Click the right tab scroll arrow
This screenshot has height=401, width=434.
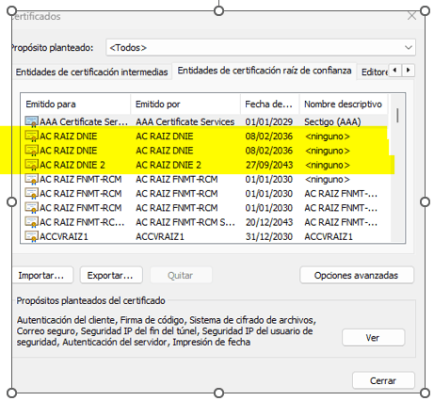tap(408, 70)
